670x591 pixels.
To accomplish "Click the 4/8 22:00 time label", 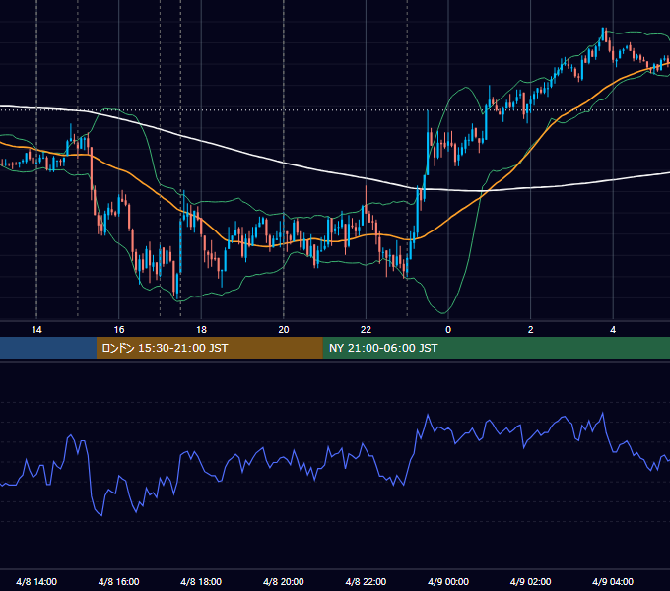I will pyautogui.click(x=366, y=581).
